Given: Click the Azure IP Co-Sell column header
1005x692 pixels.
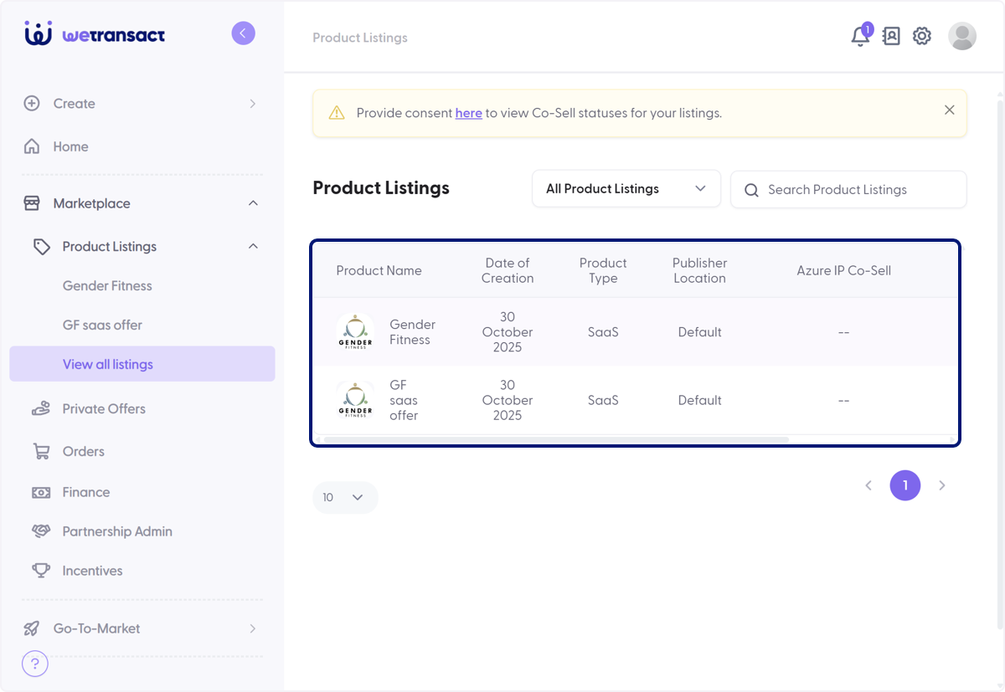Looking at the screenshot, I should click(x=843, y=270).
